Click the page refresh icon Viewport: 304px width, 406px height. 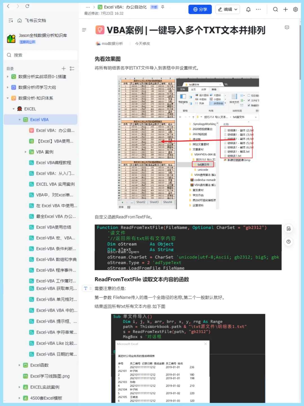(x=27, y=6)
